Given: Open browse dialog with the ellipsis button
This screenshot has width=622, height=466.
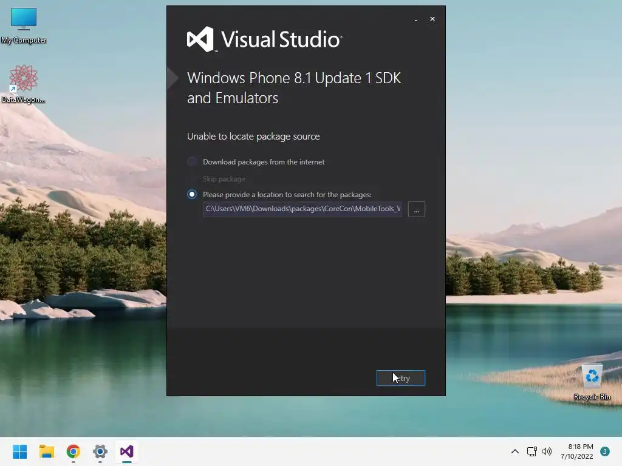Looking at the screenshot, I should pos(417,209).
